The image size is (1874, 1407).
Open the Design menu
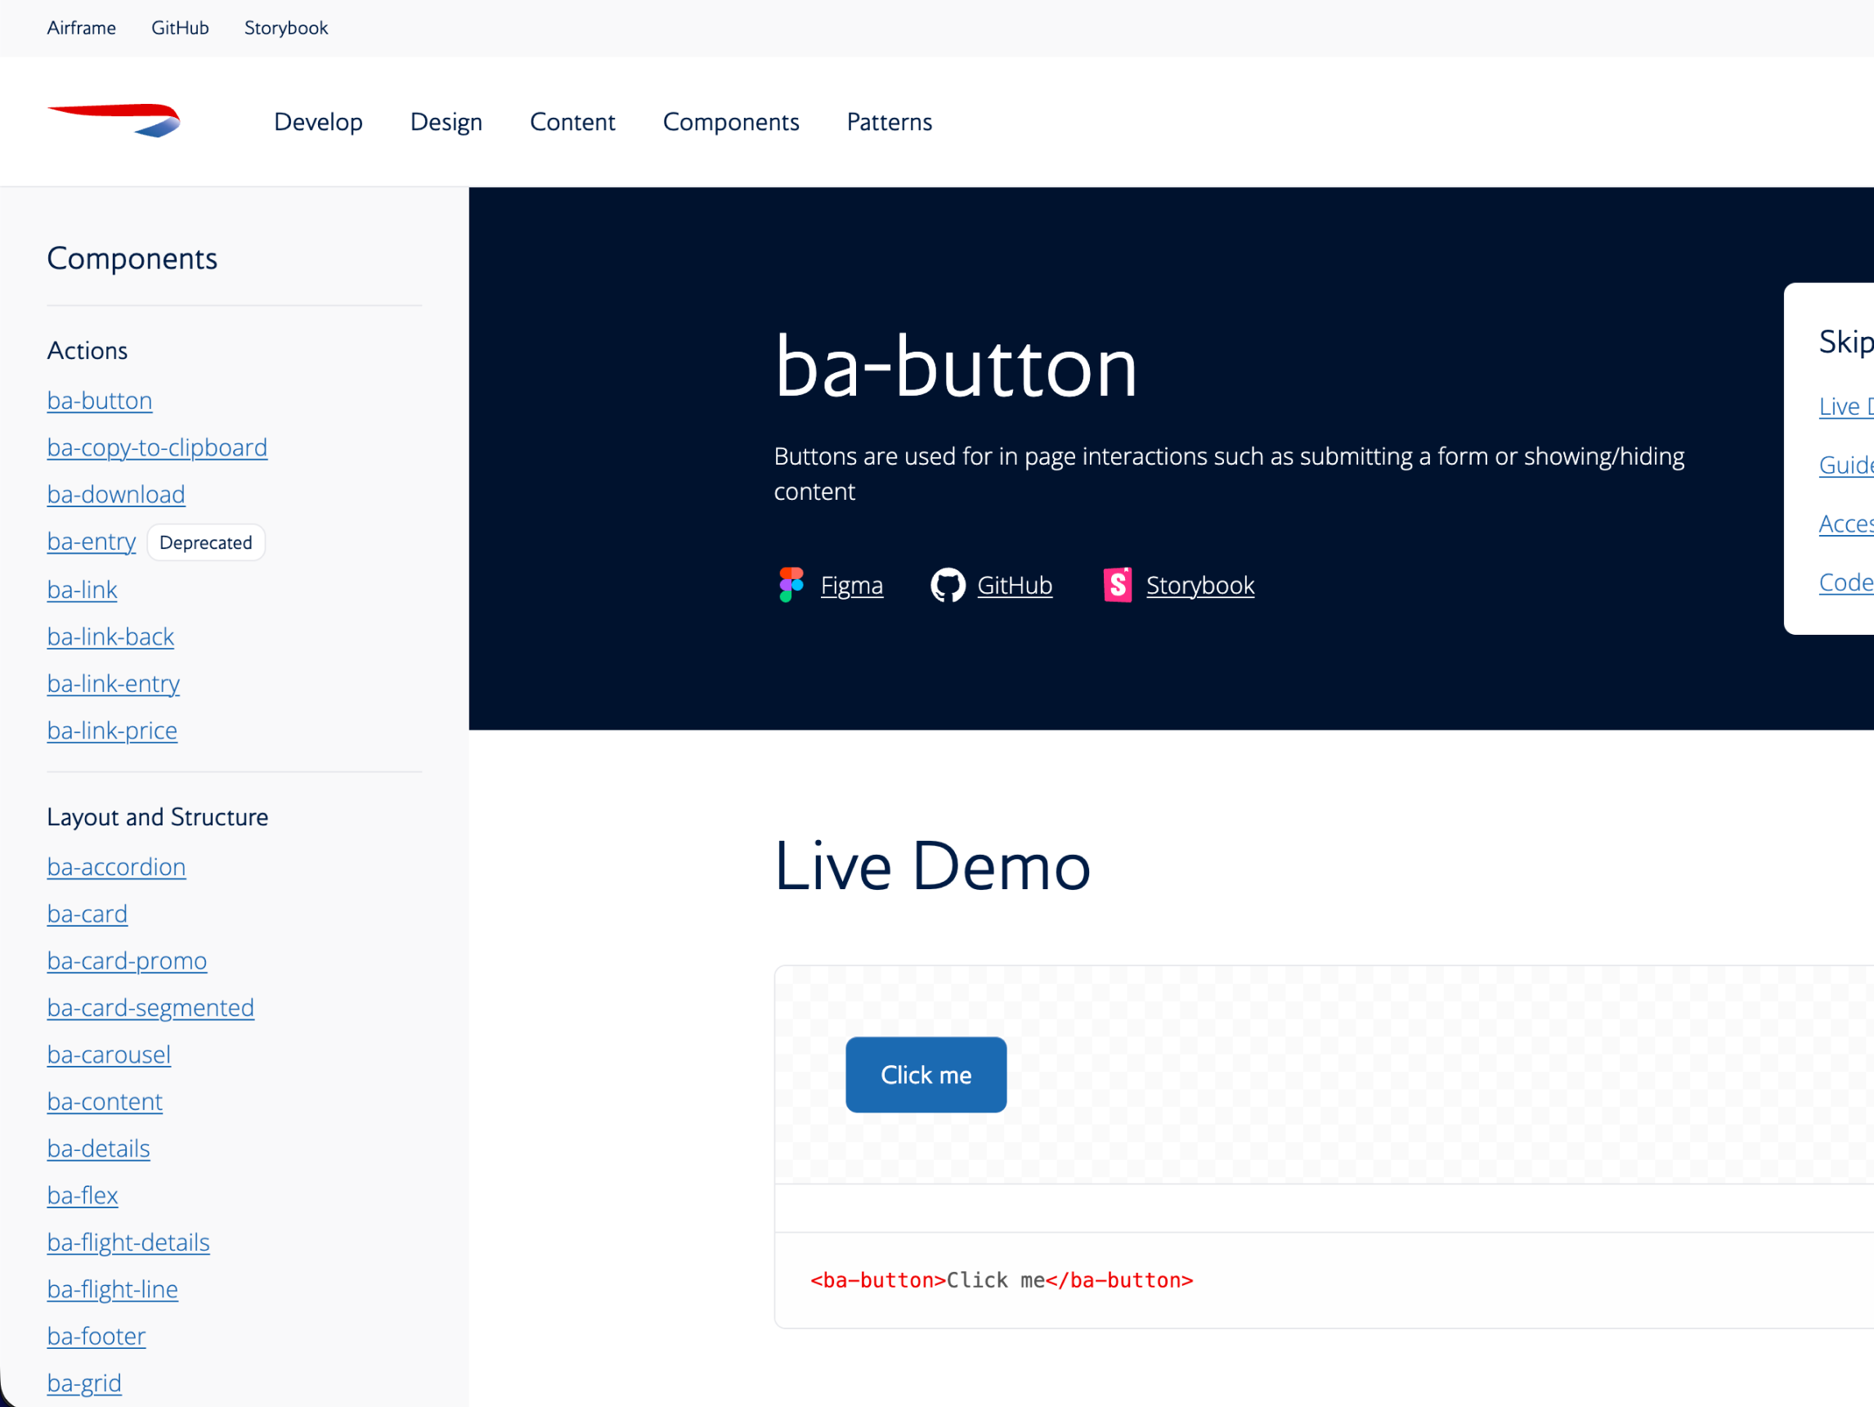446,122
